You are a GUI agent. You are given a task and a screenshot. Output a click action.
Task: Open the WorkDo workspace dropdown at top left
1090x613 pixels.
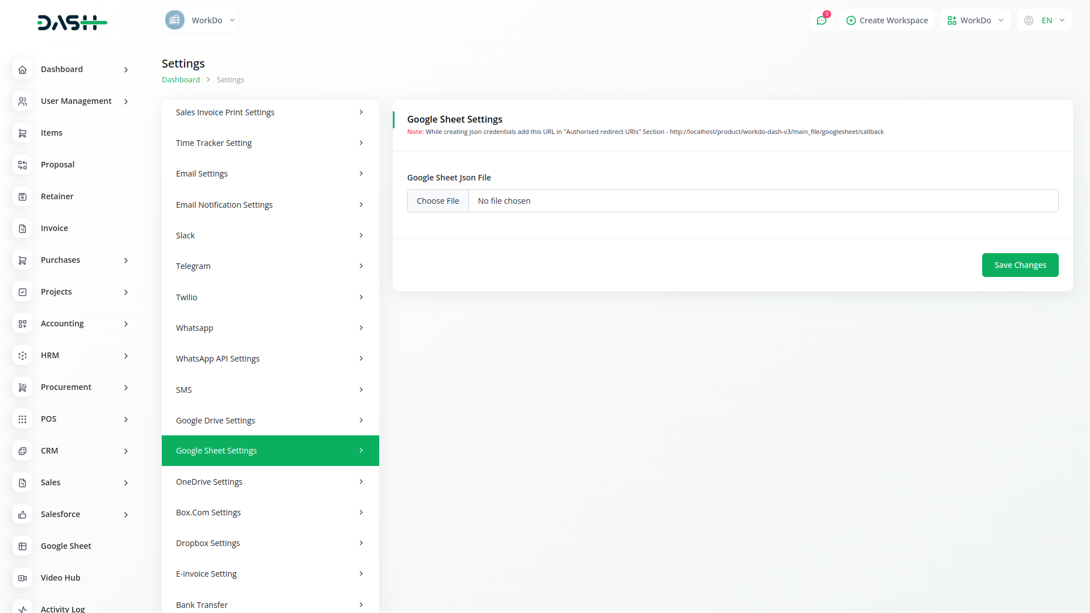[x=200, y=20]
